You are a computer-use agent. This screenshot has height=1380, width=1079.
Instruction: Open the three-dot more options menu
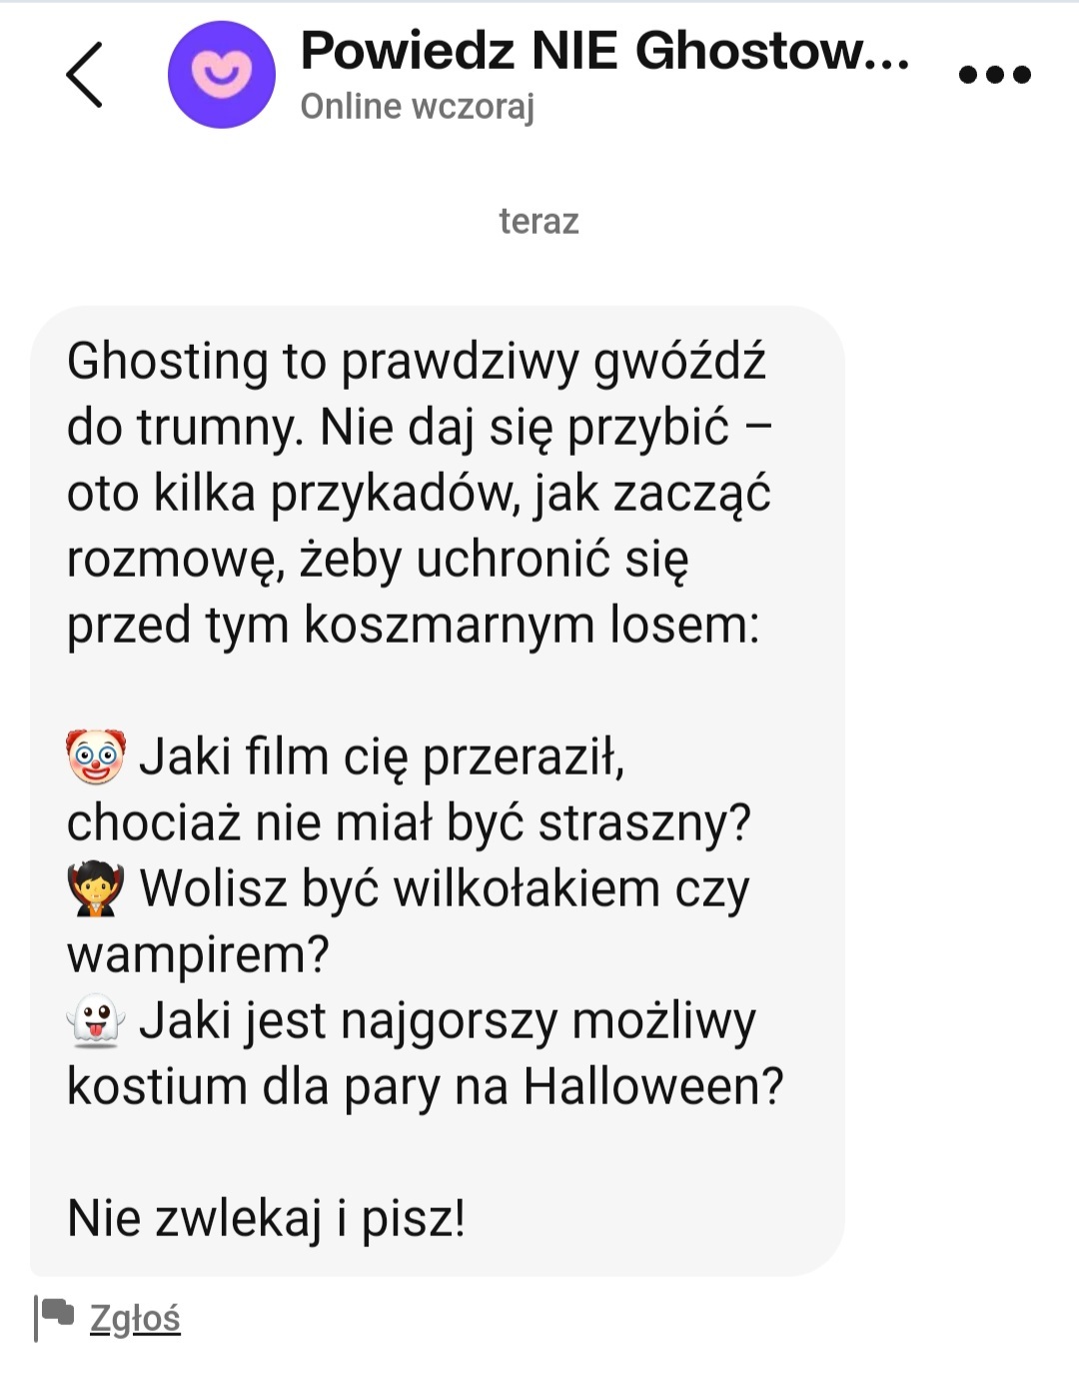point(994,75)
